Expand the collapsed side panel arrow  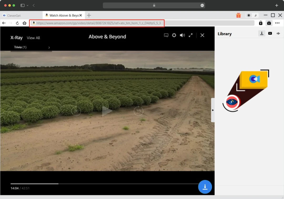click(213, 110)
